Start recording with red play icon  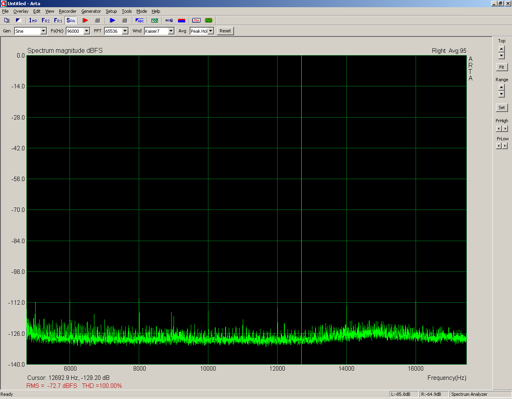pos(85,20)
